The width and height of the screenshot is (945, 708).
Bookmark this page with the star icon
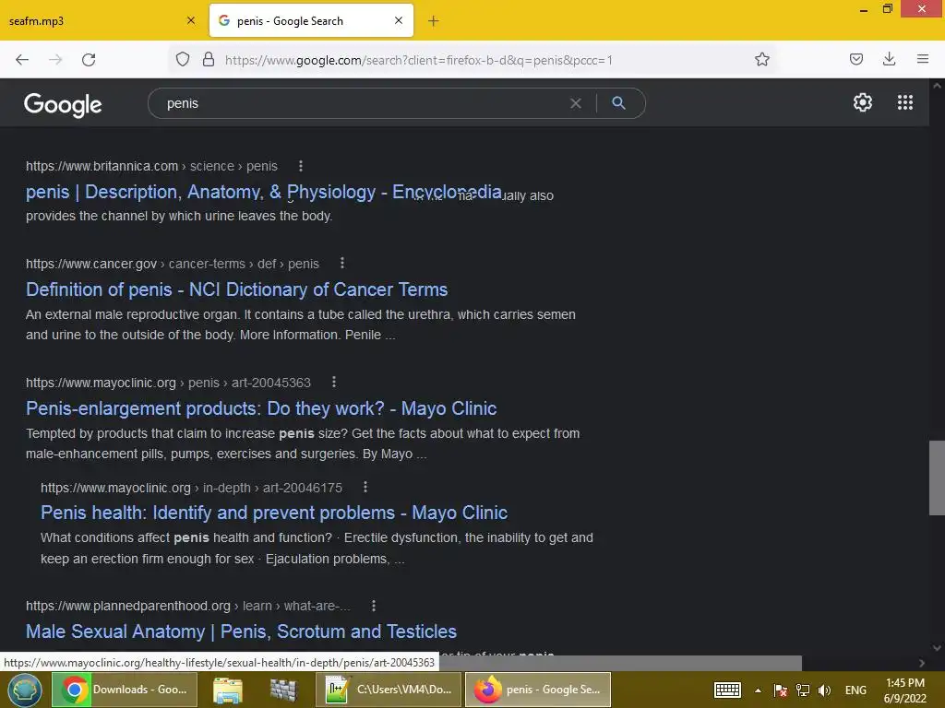click(761, 59)
